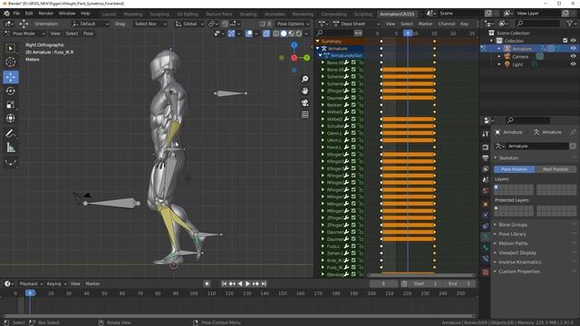Jump to start frame playback button
Viewport: 580px width, 326px height.
(224, 283)
